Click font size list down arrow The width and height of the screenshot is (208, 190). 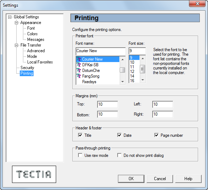pyautogui.click(x=143, y=80)
